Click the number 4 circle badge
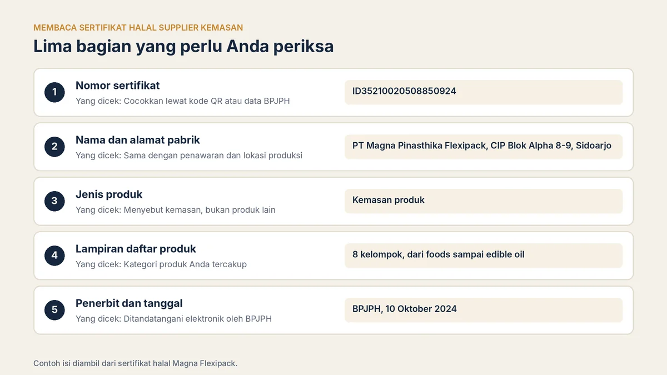The width and height of the screenshot is (667, 375). [54, 256]
